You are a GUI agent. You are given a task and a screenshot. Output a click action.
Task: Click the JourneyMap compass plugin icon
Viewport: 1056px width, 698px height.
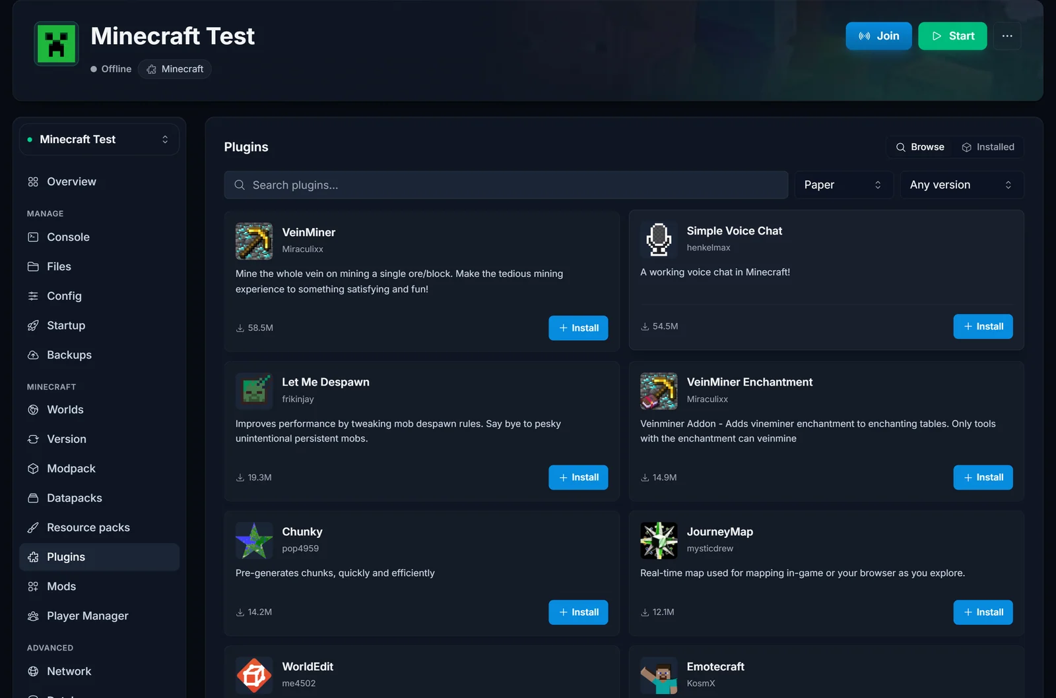pos(659,540)
